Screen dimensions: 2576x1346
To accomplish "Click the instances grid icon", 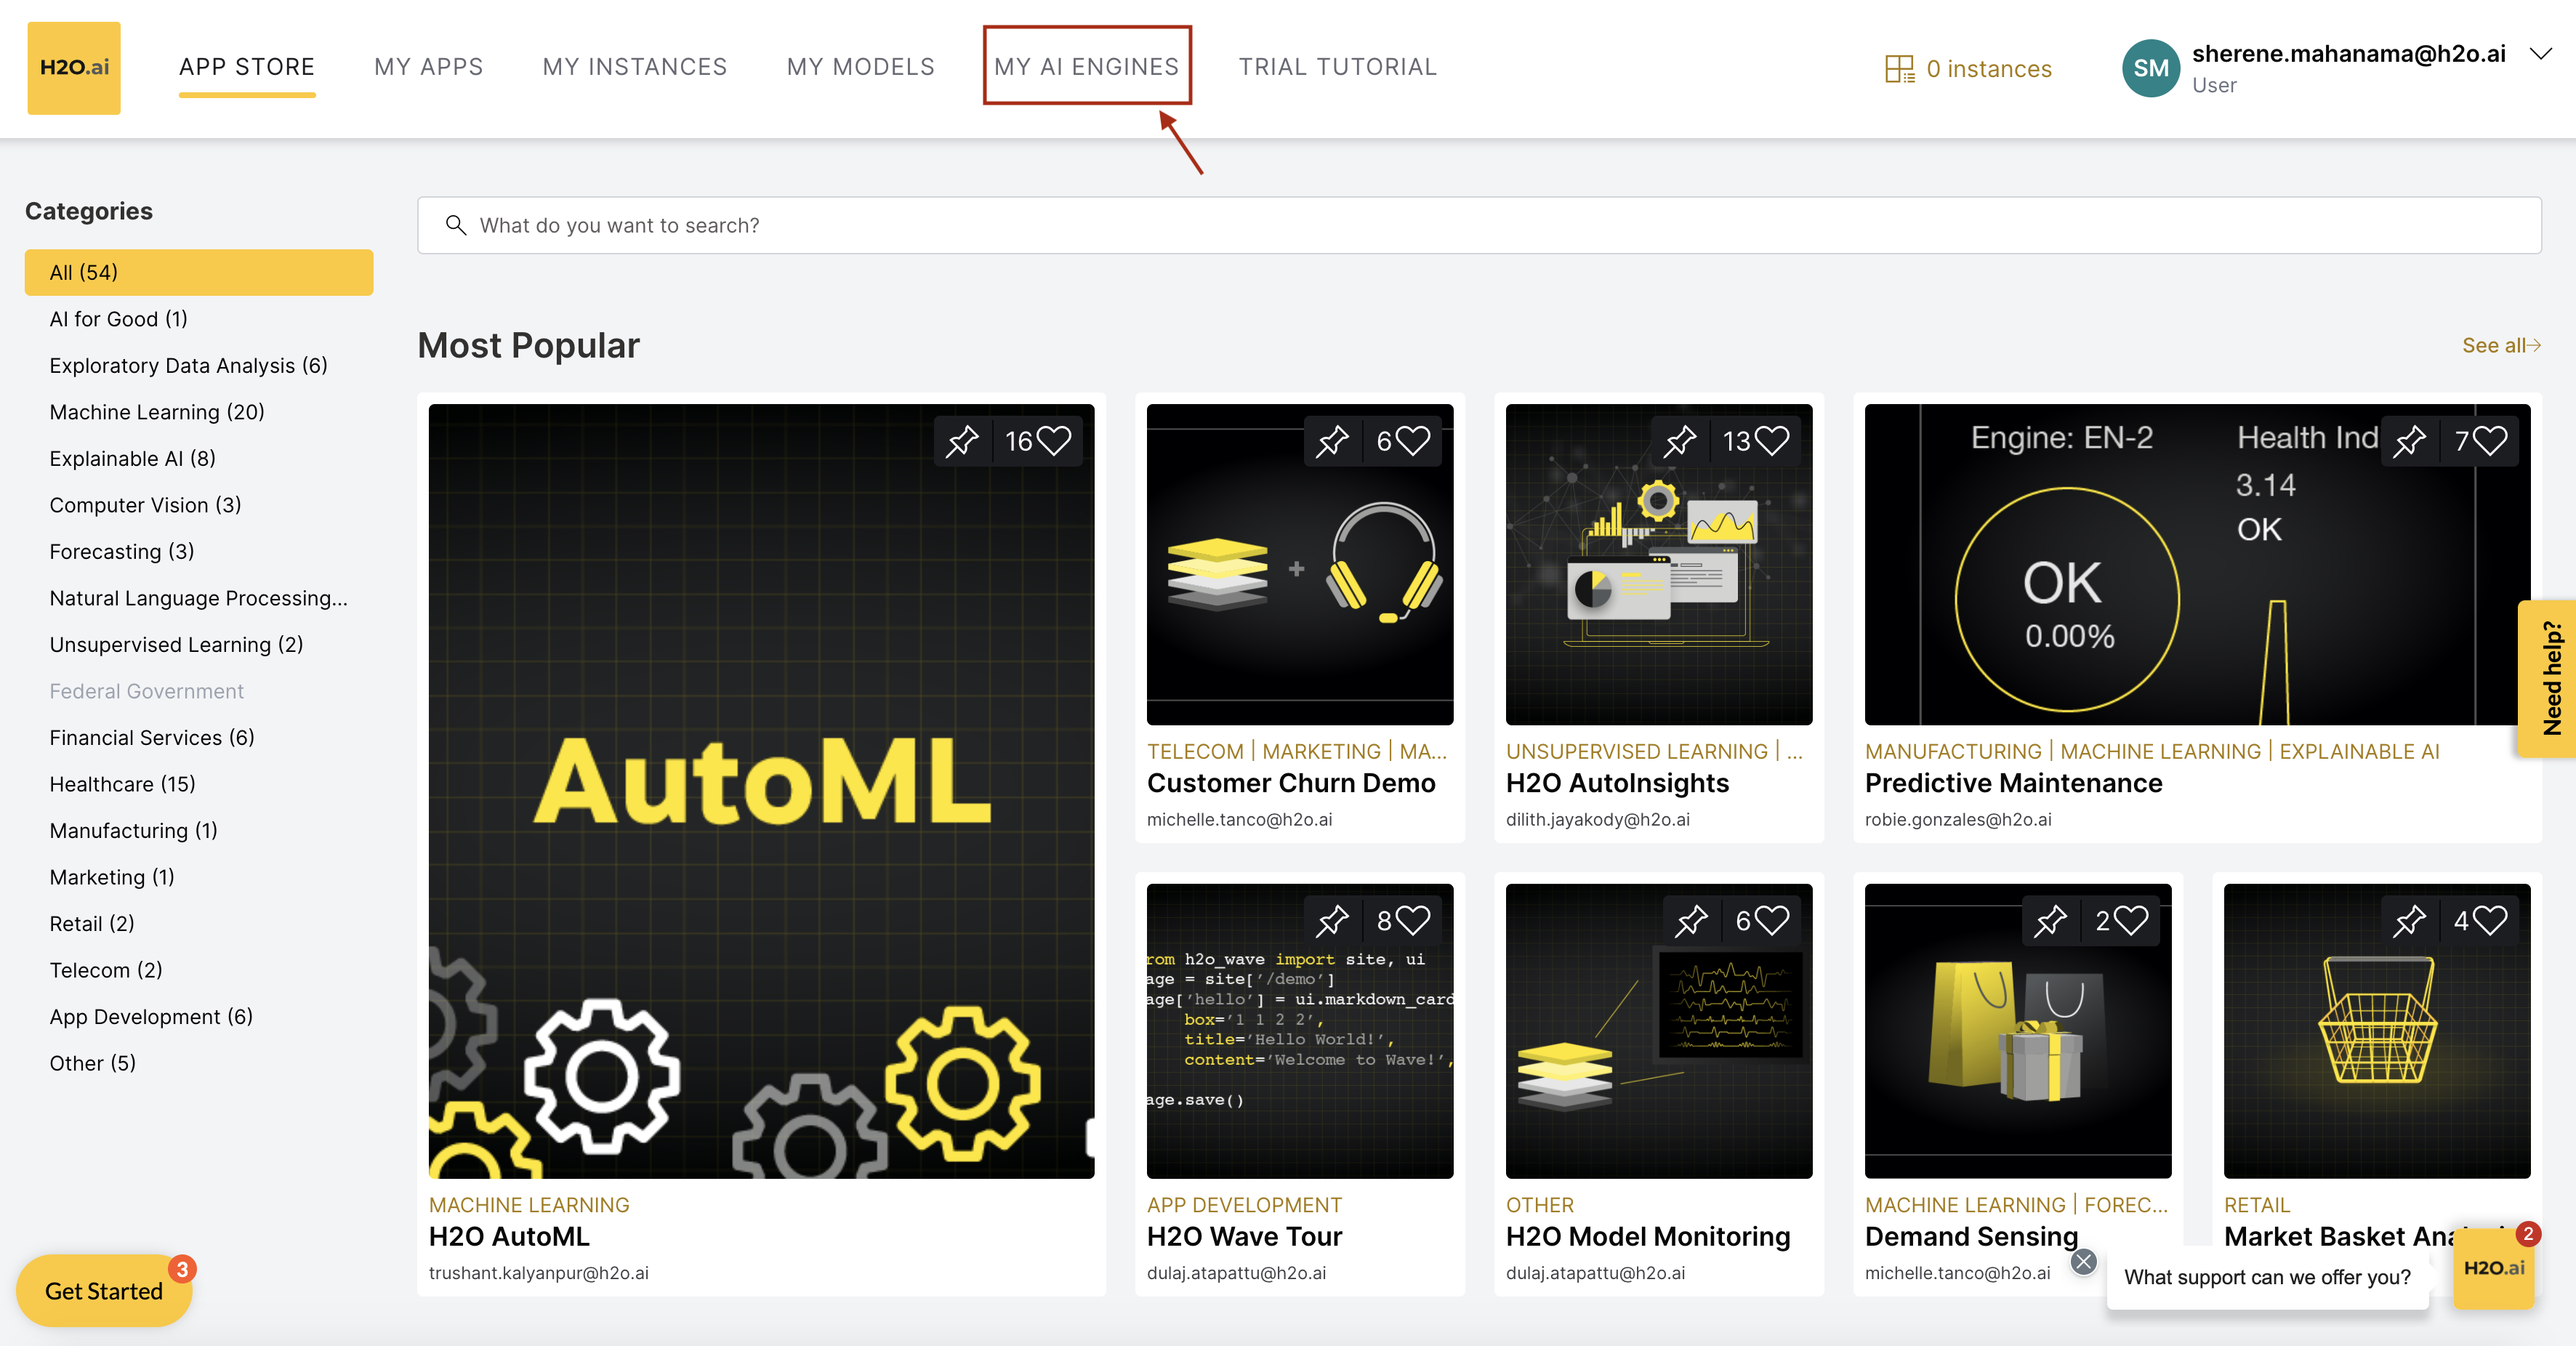I will [1899, 68].
